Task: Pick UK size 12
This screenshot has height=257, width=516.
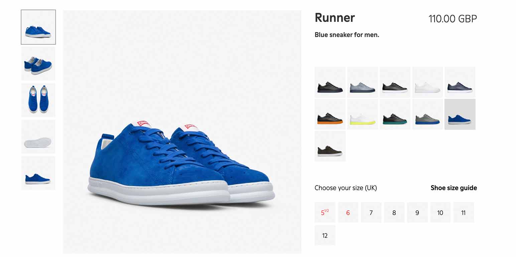Action: (x=325, y=235)
